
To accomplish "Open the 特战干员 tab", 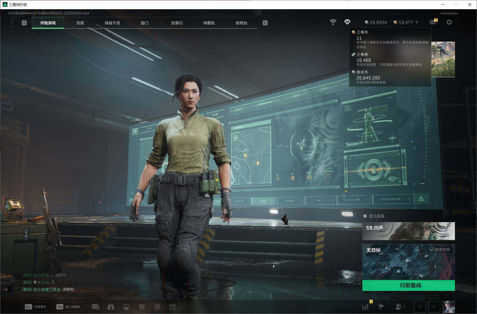I will tap(112, 23).
